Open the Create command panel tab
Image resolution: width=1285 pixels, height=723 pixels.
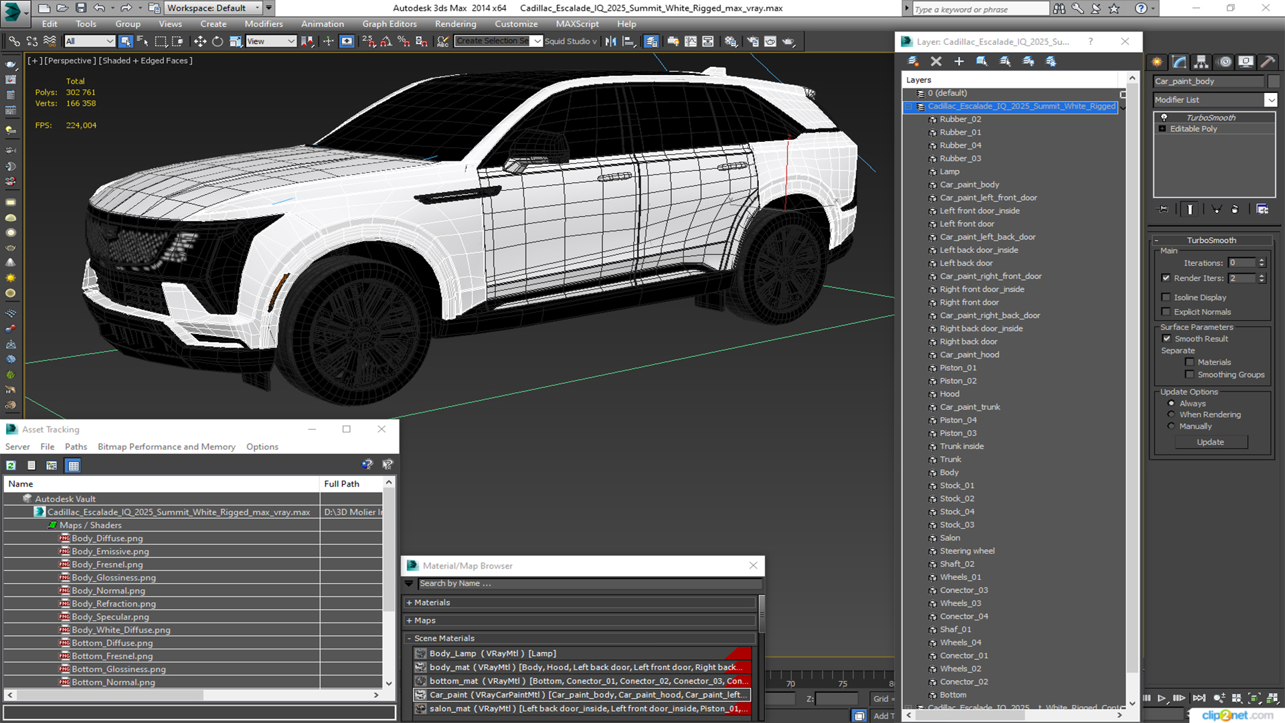click(x=1157, y=62)
